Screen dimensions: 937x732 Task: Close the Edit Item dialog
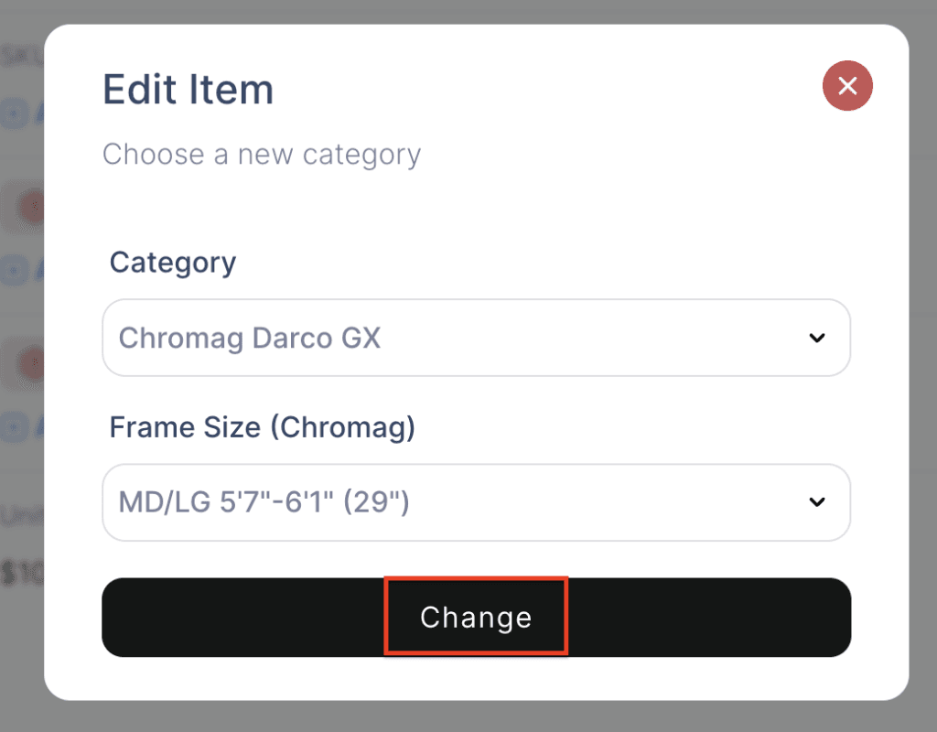point(847,87)
